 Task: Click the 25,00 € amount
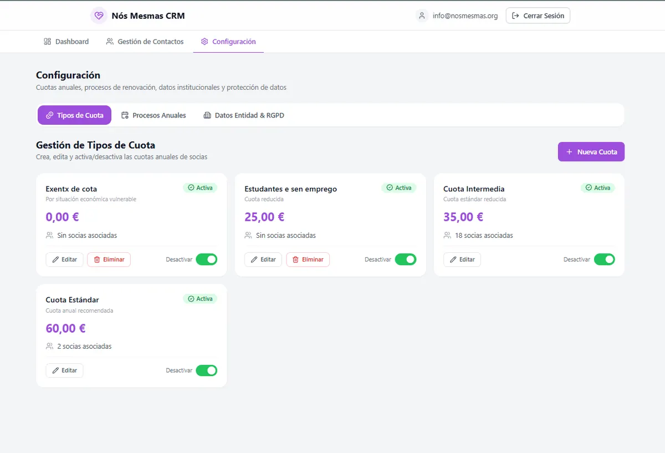264,217
